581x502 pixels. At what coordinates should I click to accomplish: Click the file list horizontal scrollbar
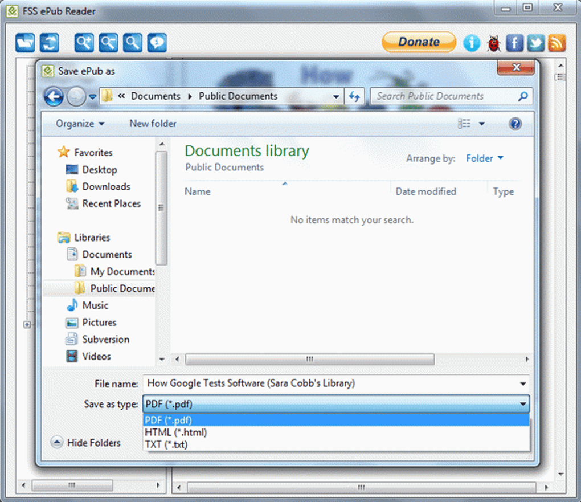(351, 359)
